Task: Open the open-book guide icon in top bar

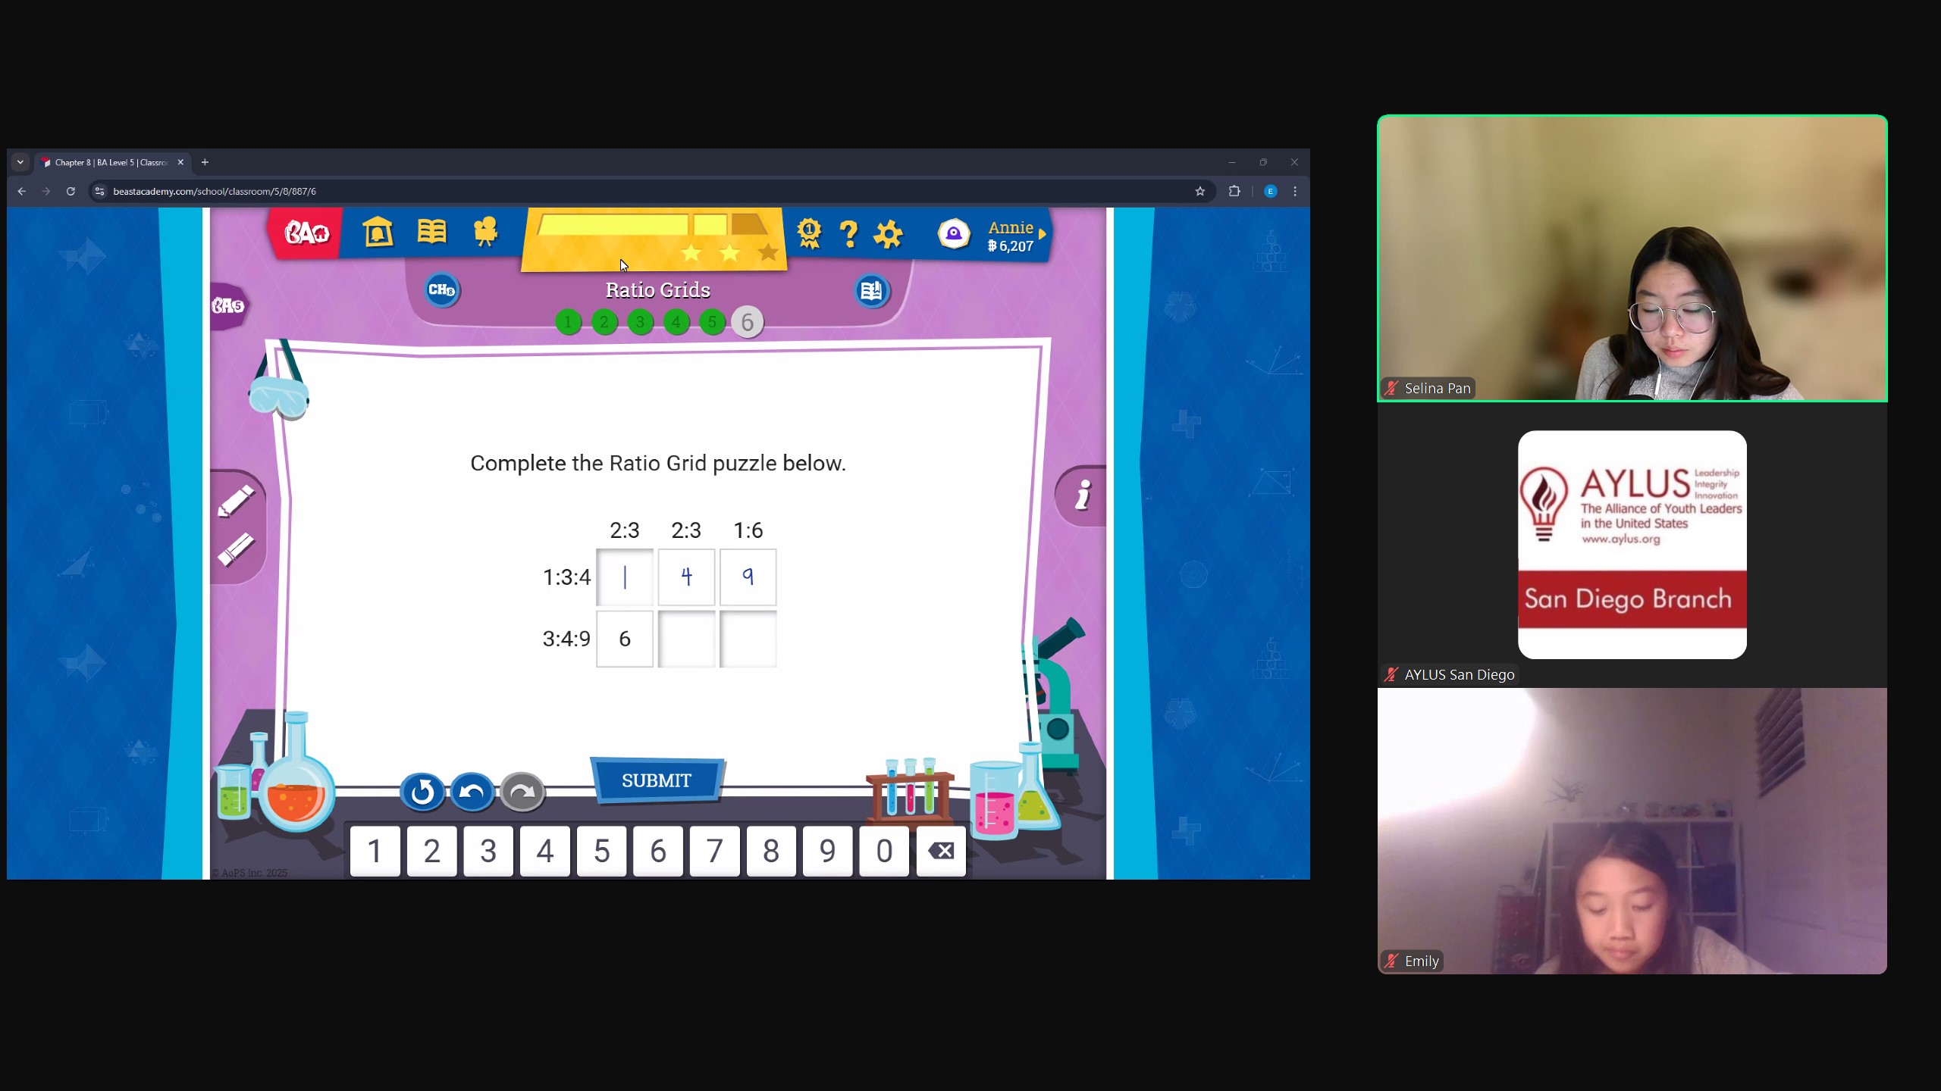Action: pos(431,231)
